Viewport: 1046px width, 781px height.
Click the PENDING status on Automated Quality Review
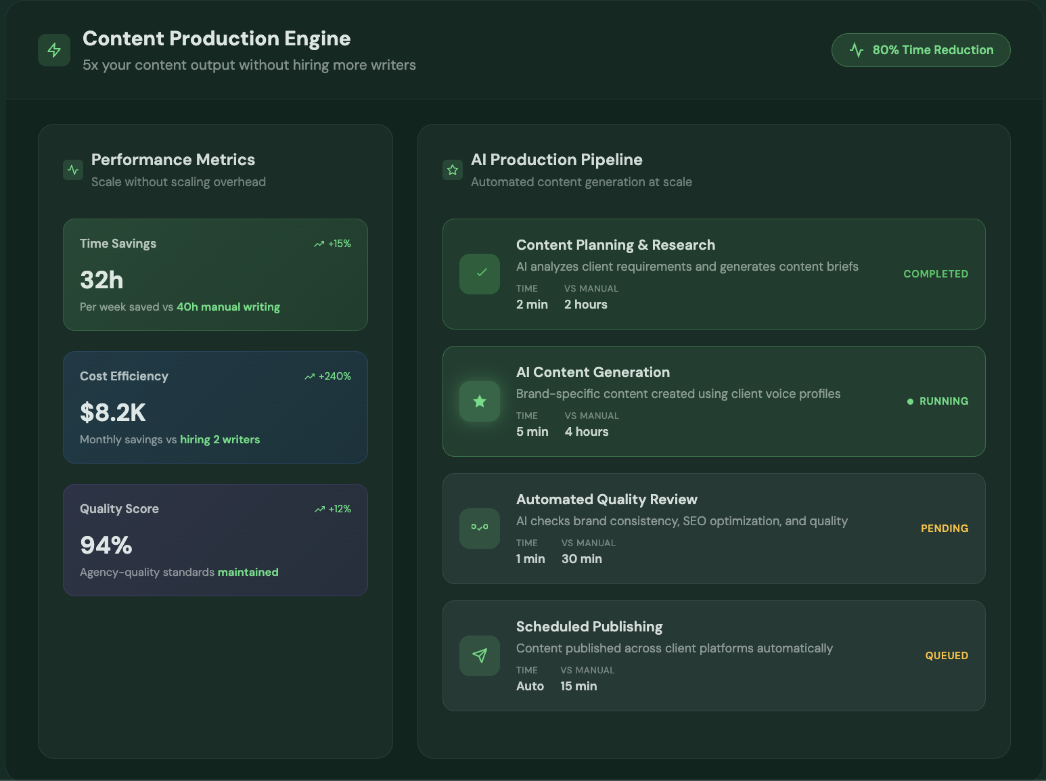pos(945,529)
